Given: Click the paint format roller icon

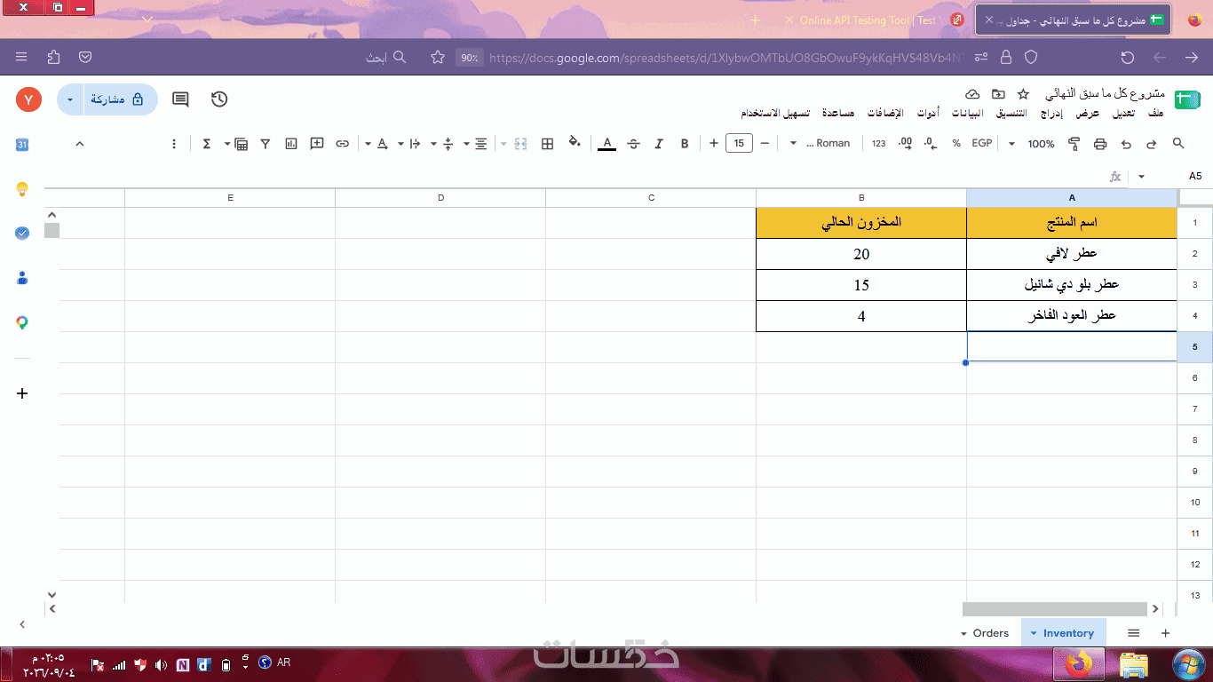Looking at the screenshot, I should click(x=1074, y=144).
